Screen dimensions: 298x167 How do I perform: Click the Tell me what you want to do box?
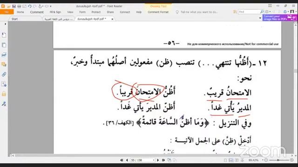coord(199,12)
